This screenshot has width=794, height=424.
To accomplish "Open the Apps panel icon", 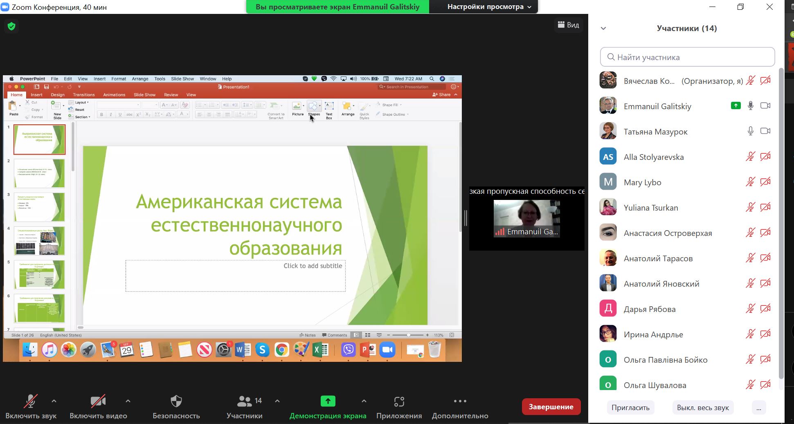I will point(399,402).
